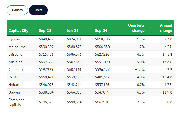Switch to the Houses tab
The image size is (180, 116).
coord(17,10)
